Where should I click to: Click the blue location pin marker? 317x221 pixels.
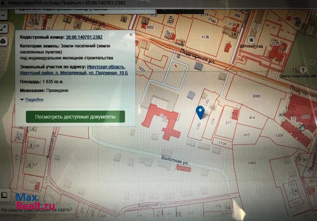tap(201, 112)
